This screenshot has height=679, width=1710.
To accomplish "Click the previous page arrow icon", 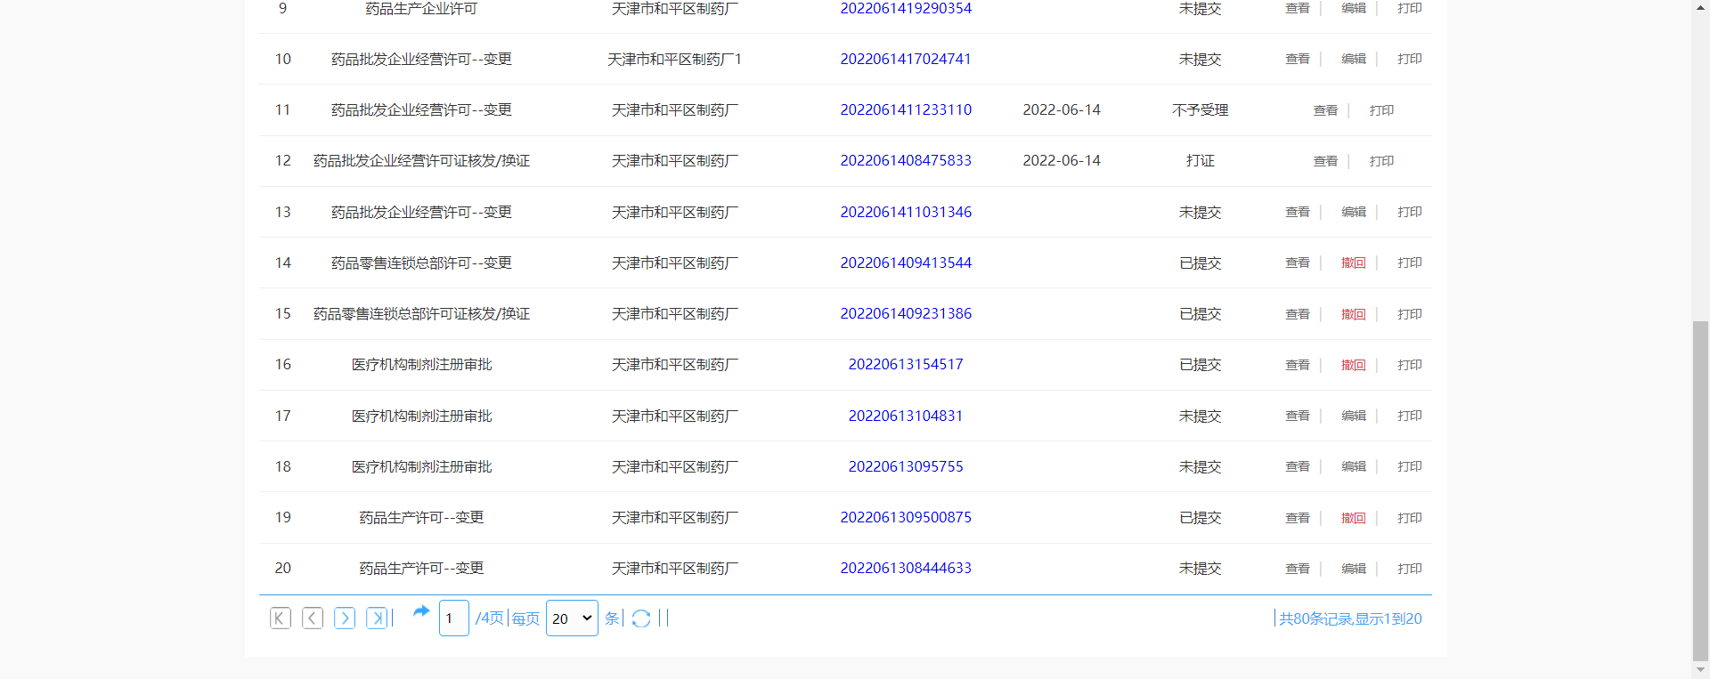I will [313, 618].
